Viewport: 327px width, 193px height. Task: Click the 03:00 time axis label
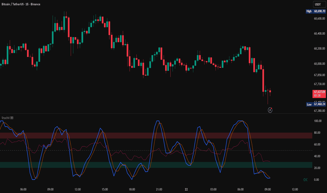click(x=213, y=189)
